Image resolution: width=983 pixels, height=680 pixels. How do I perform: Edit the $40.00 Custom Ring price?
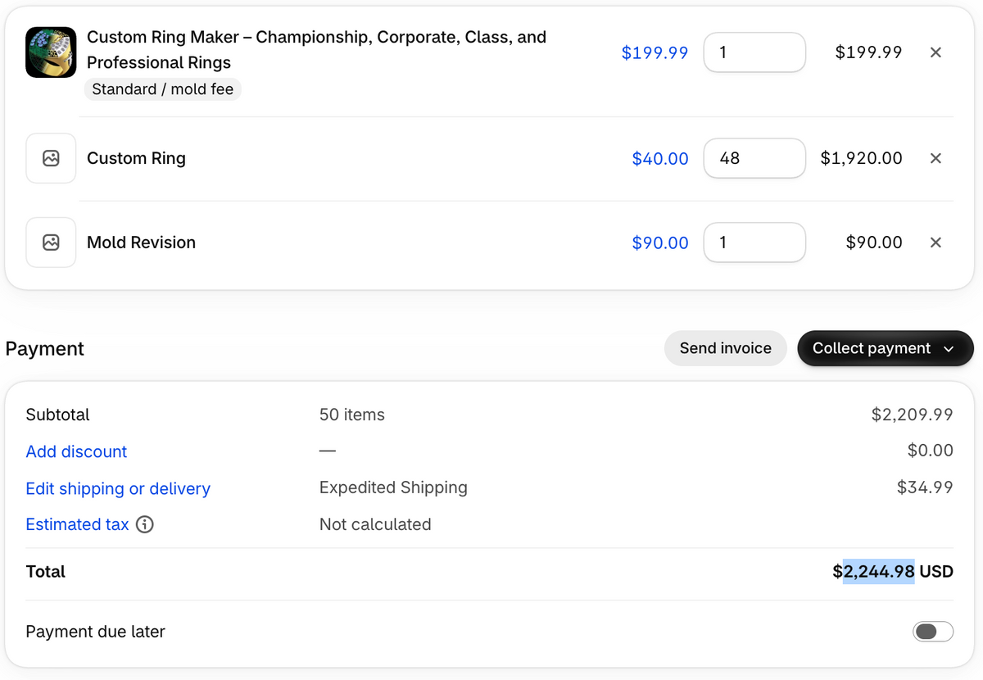(660, 158)
